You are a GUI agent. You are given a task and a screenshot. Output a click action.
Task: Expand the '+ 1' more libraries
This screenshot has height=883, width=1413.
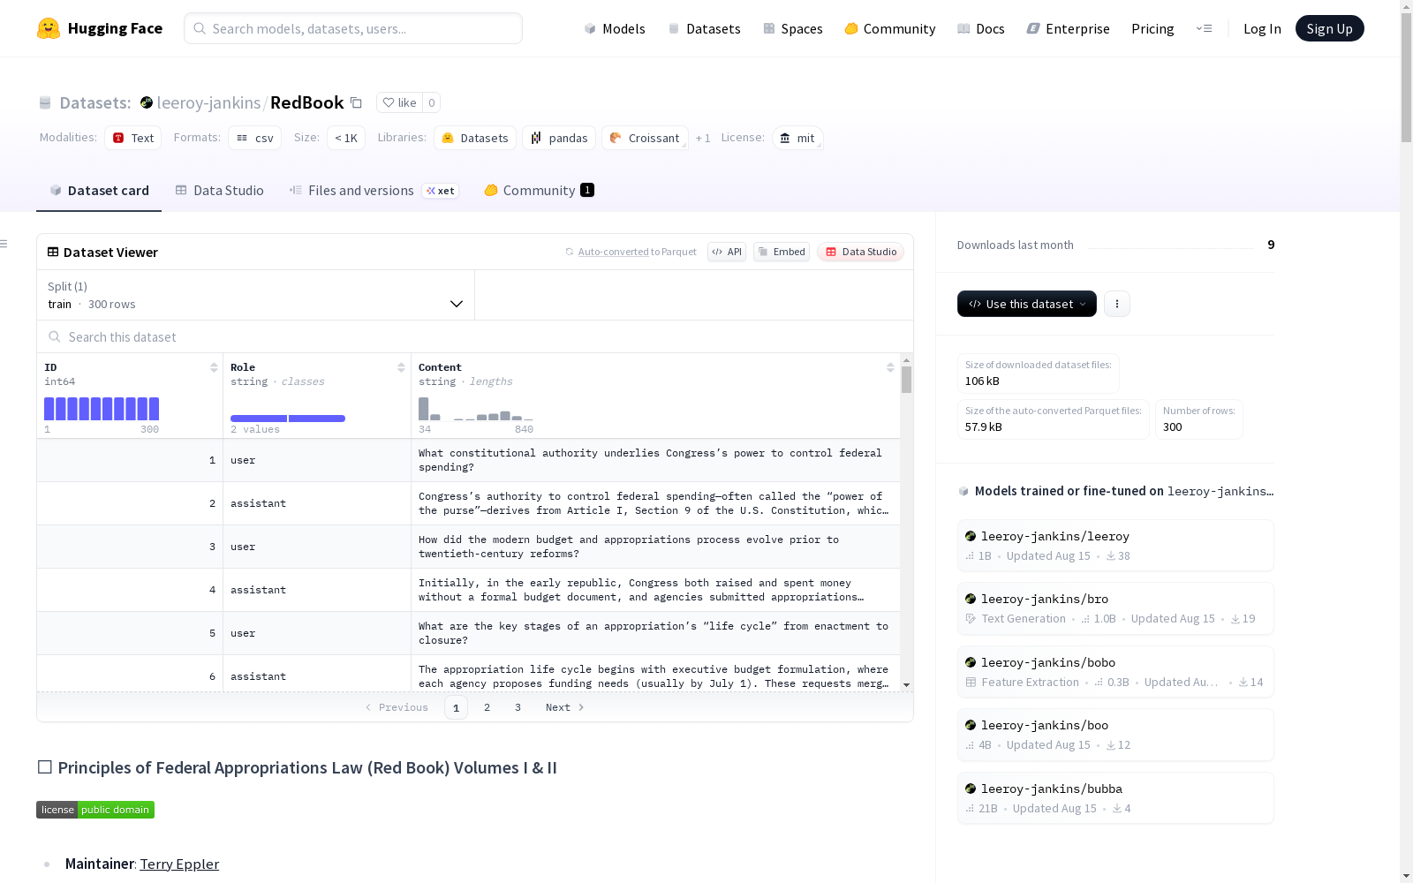[703, 138]
